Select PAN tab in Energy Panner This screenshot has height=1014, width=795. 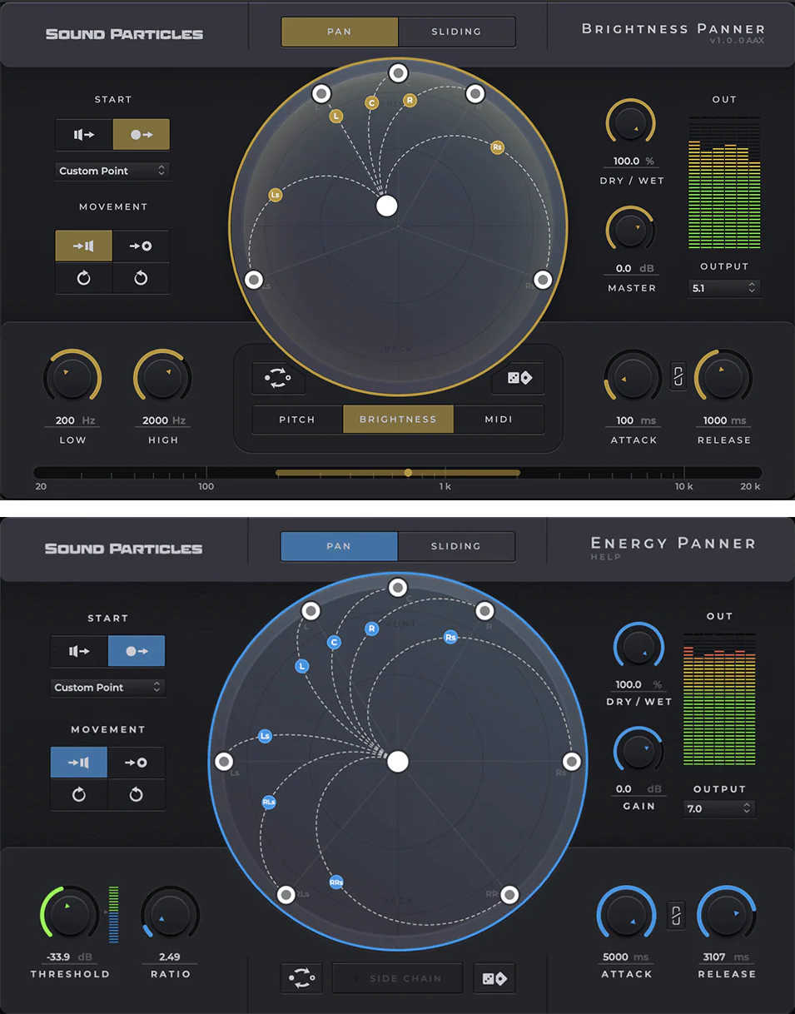pyautogui.click(x=339, y=546)
